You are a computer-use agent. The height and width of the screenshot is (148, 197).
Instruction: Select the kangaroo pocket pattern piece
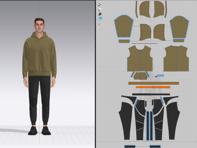(x=140, y=76)
